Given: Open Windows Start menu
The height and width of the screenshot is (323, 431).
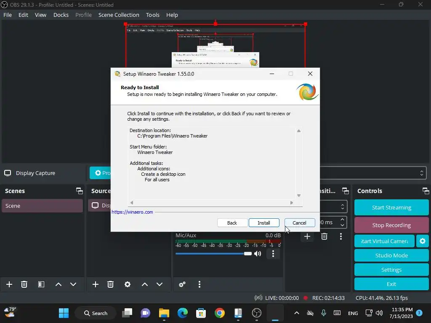Looking at the screenshot, I should [64, 313].
